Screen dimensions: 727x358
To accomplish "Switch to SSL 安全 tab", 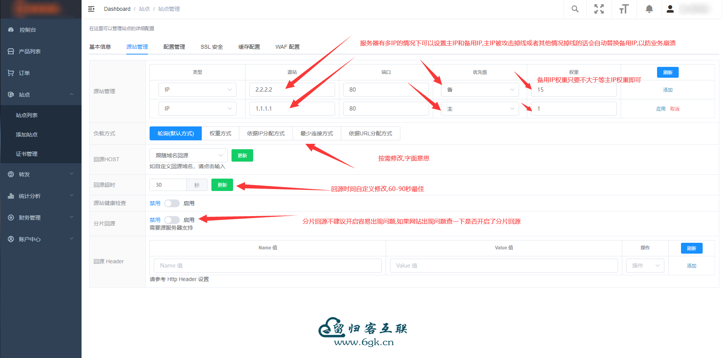I will tap(212, 47).
